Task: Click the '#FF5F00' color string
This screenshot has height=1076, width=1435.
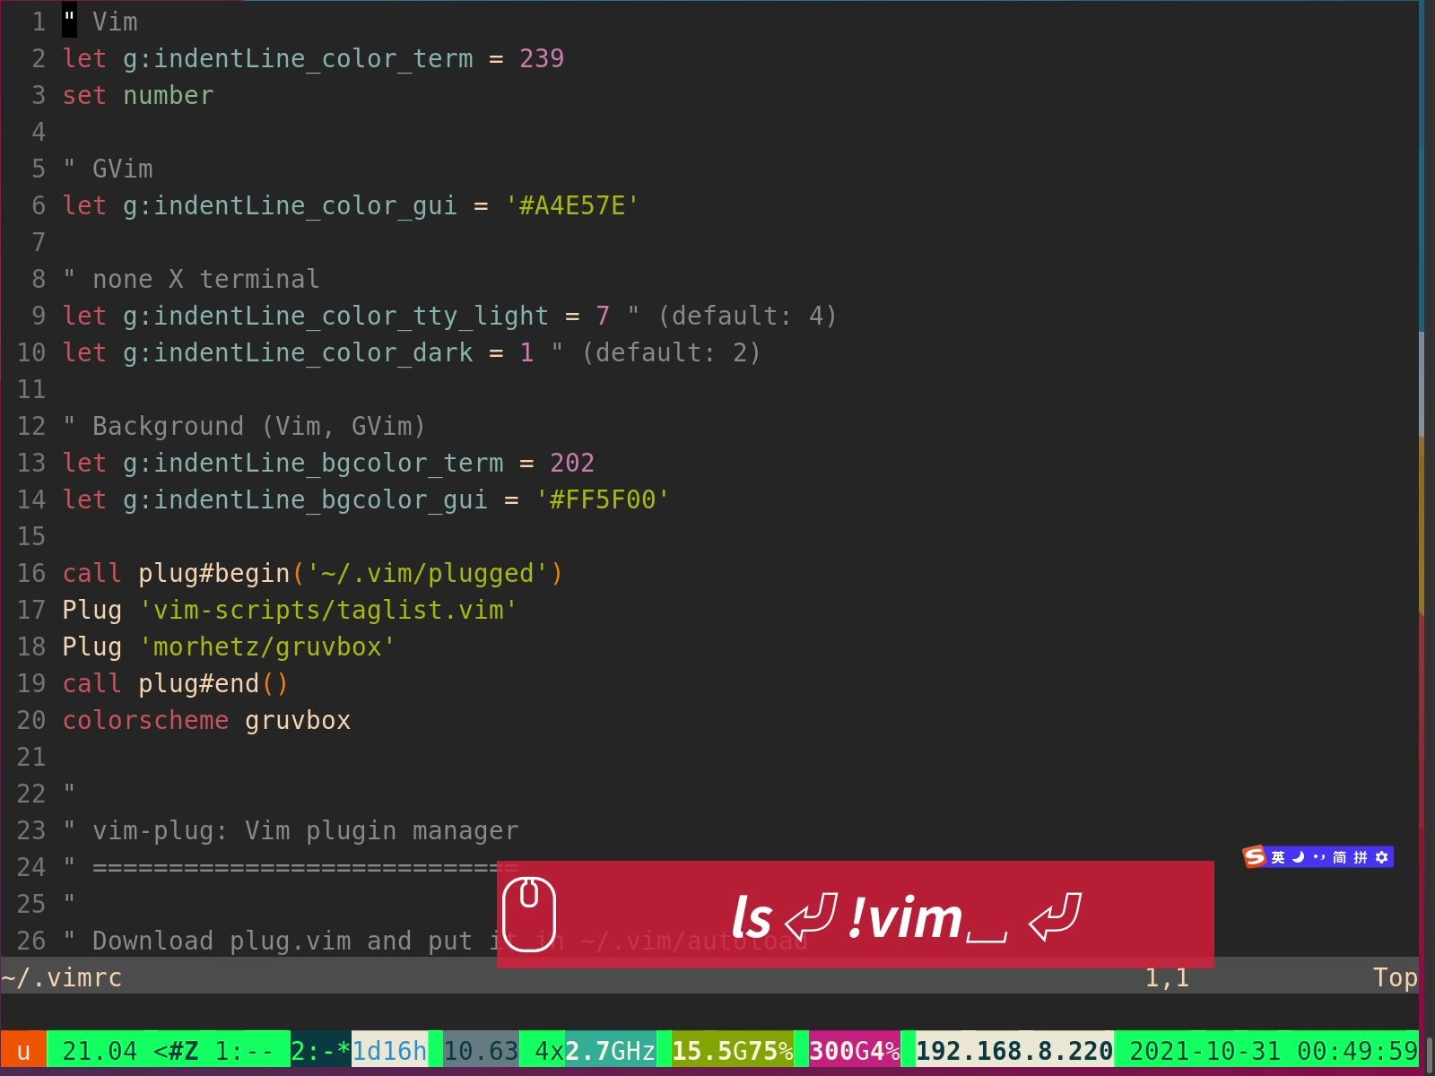Action: [603, 499]
